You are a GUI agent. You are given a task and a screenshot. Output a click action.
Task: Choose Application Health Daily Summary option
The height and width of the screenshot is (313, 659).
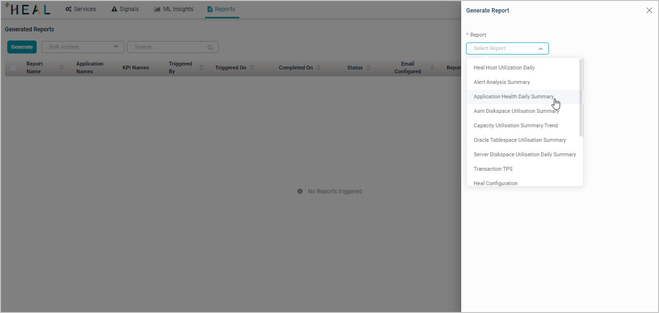coord(513,96)
